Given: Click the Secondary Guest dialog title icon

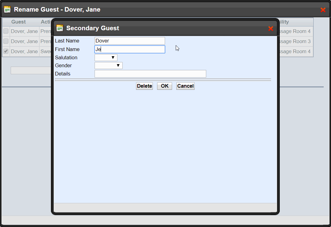Looking at the screenshot, I should (60, 28).
